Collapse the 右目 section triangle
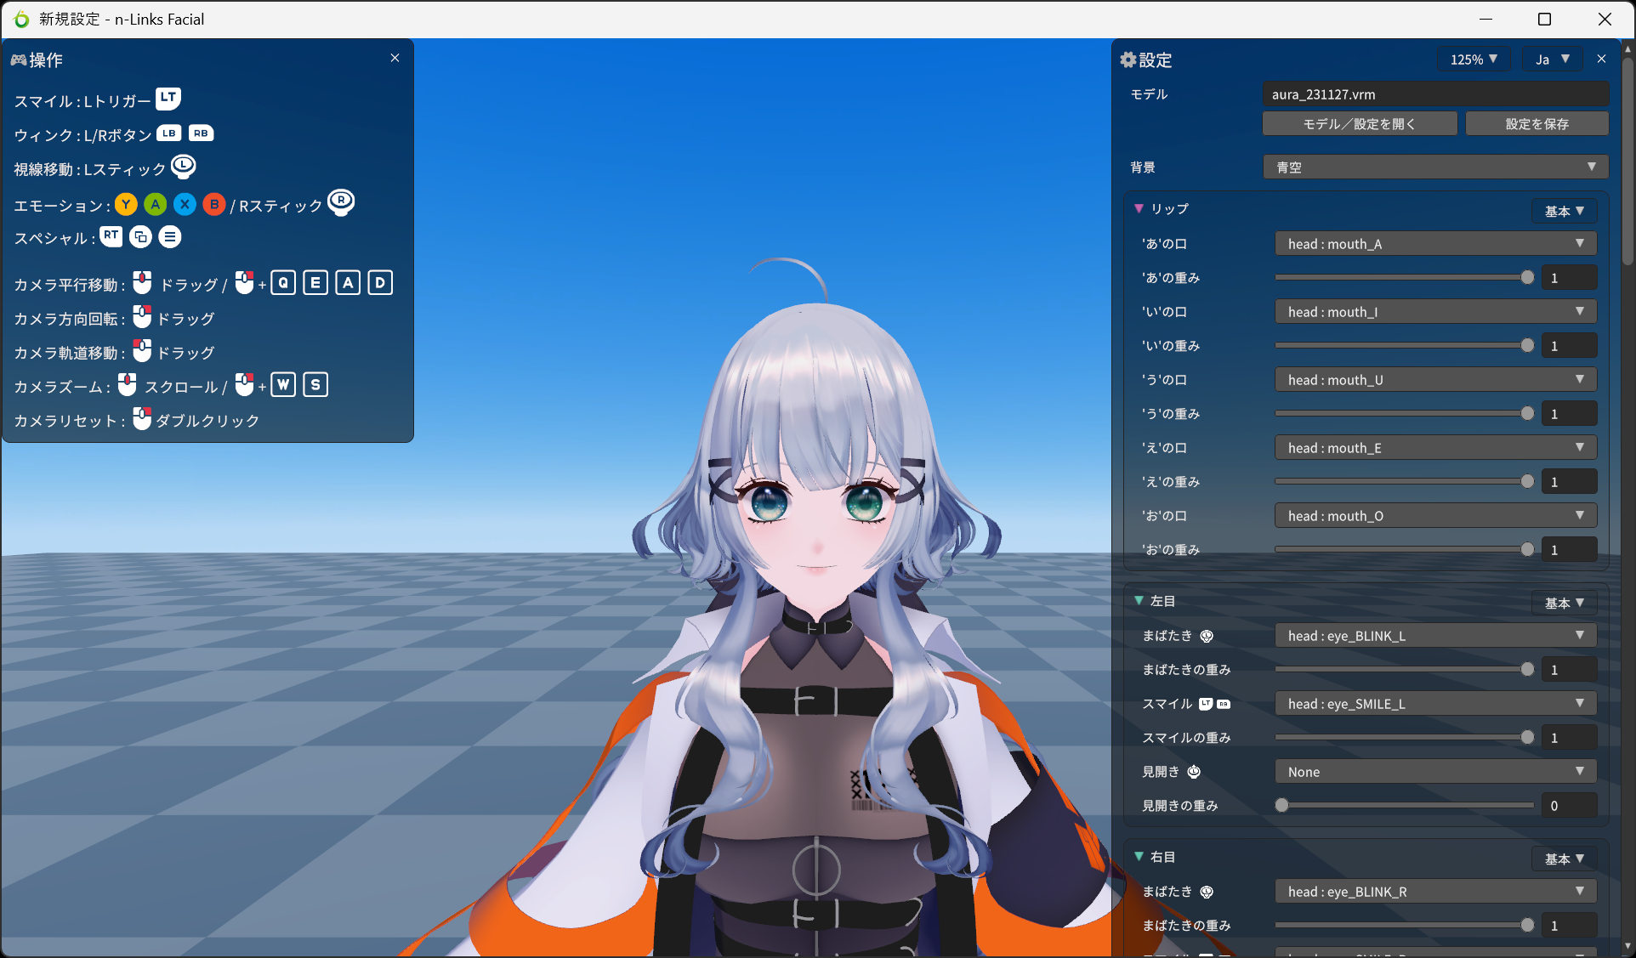The image size is (1636, 958). (1139, 856)
